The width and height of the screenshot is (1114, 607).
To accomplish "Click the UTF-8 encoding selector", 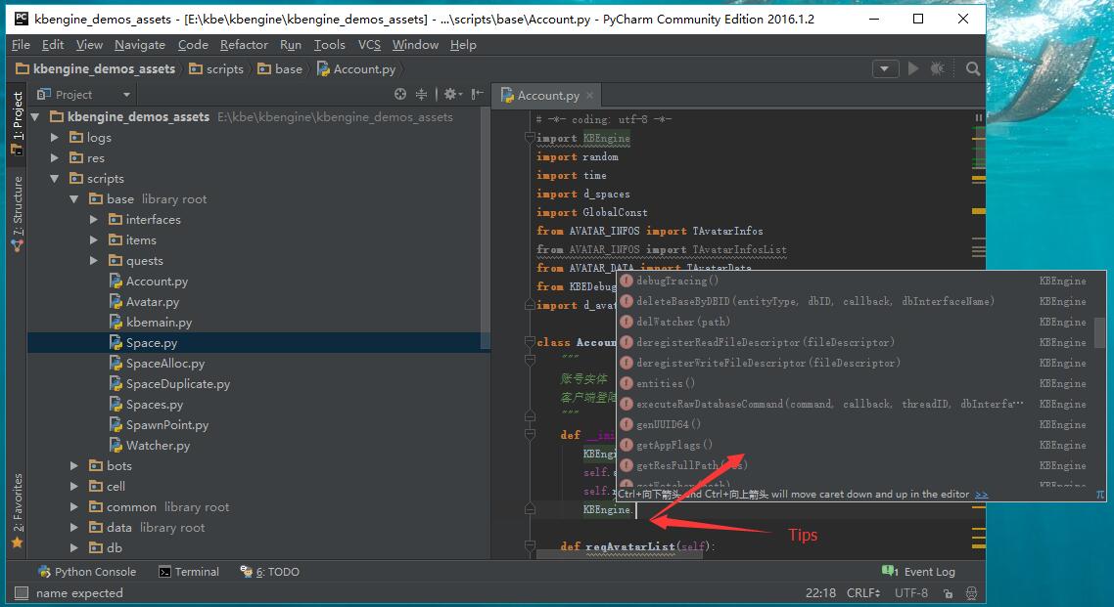I will [x=911, y=592].
